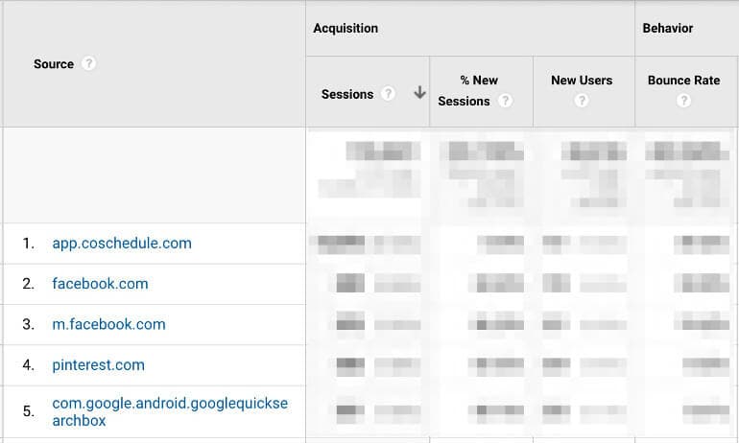This screenshot has width=739, height=443.
Task: Open help icon next to % New Sessions
Action: 505,101
